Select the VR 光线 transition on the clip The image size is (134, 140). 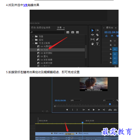tap(70, 134)
